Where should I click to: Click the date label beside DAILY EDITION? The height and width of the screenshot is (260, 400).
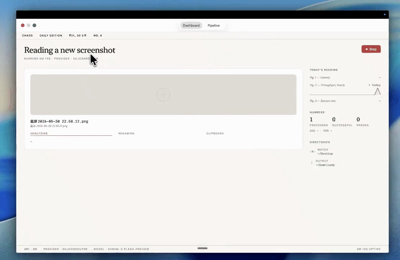click(77, 35)
